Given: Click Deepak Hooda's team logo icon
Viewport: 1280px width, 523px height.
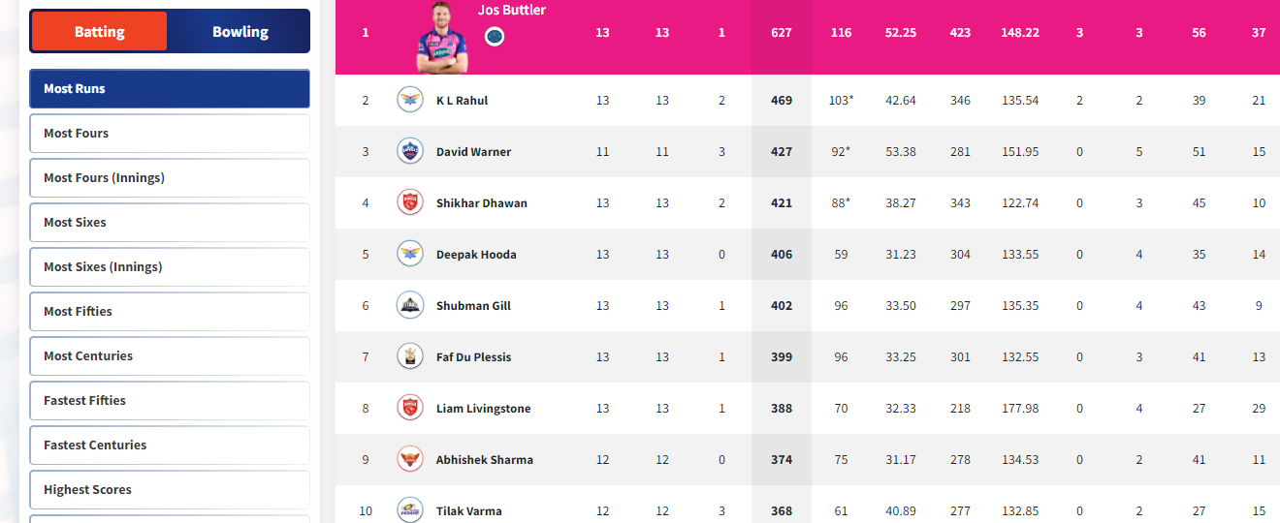Looking at the screenshot, I should (410, 254).
